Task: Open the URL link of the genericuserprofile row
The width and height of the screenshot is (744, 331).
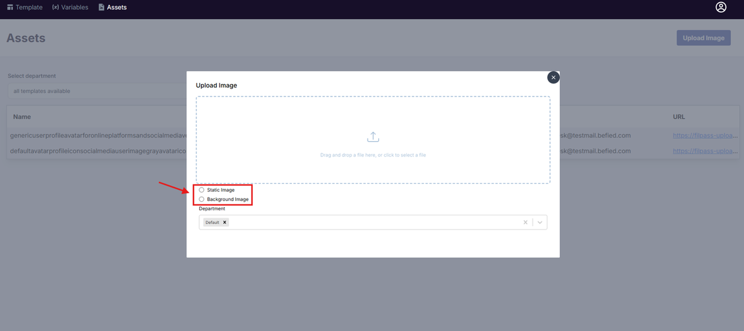Action: 706,135
